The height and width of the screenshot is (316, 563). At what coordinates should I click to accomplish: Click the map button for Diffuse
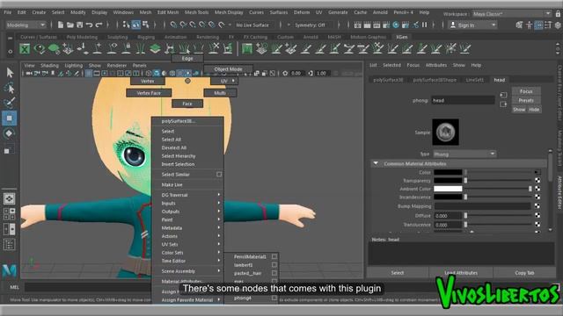(537, 215)
